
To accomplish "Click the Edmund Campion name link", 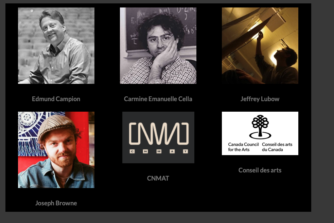I will 56,99.
